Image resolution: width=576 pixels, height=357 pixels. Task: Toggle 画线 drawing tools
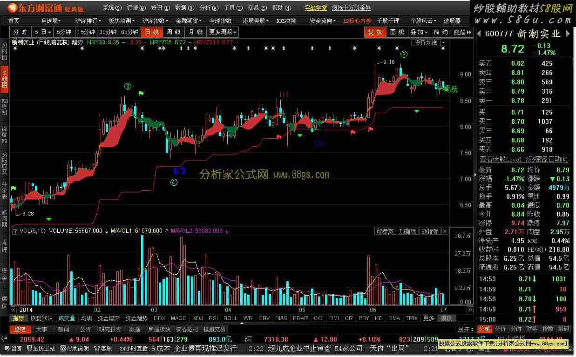pos(397,32)
